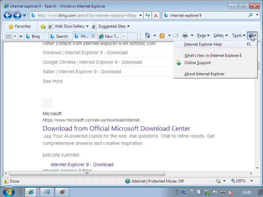263x197 pixels.
Task: Stop loading with the red X icon
Action: point(155,15)
